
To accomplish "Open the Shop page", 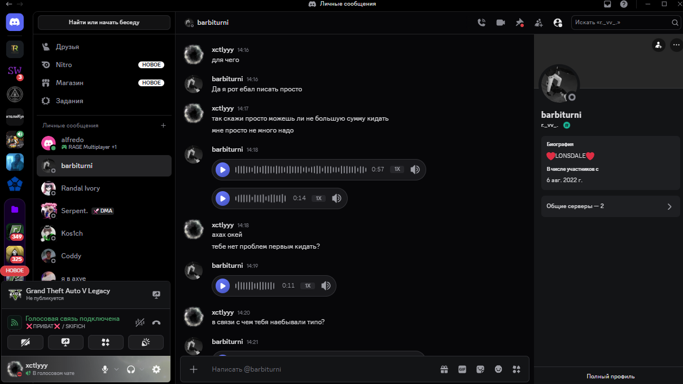I will tap(104, 83).
